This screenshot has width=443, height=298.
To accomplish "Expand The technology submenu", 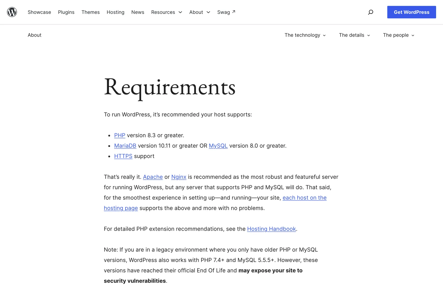I will click(x=305, y=35).
